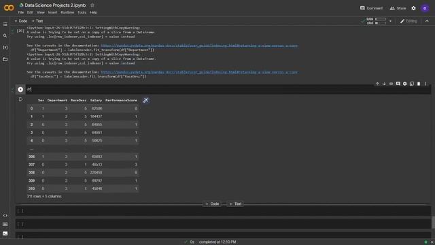Open more df cell actions menu

[425, 84]
